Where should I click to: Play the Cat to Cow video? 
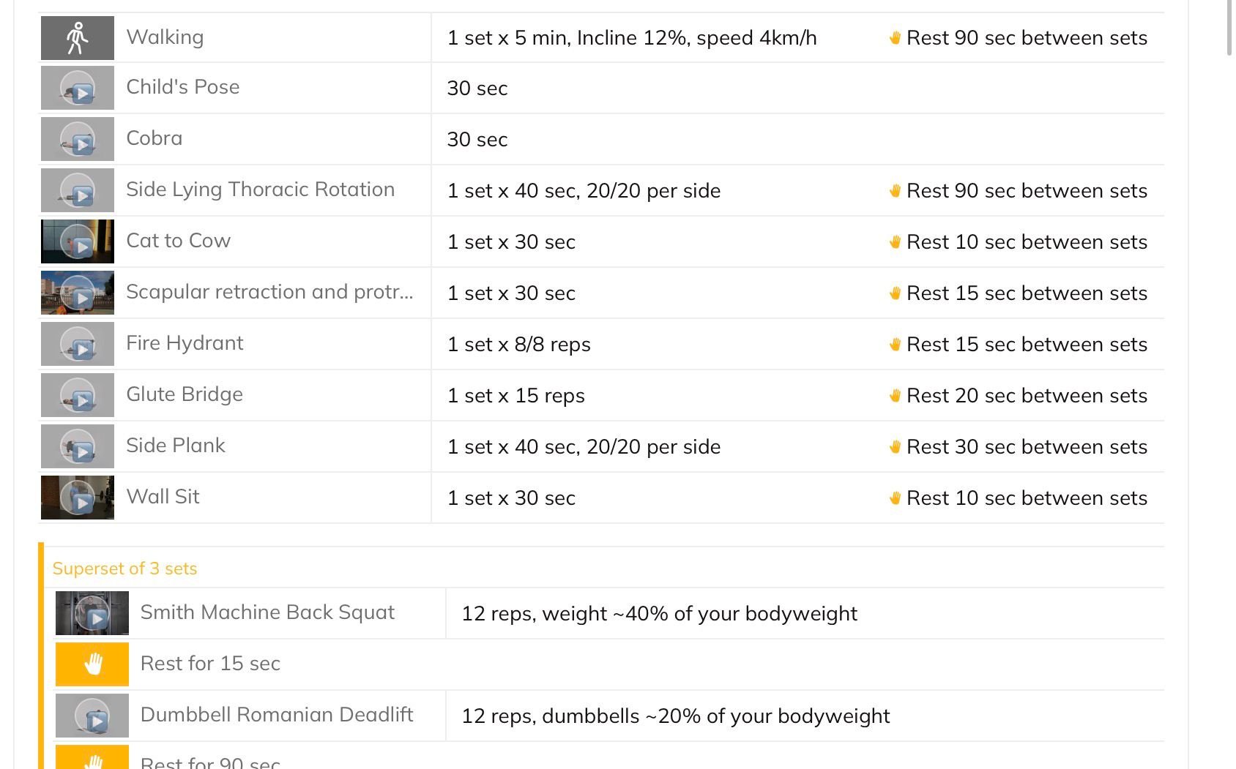click(77, 242)
